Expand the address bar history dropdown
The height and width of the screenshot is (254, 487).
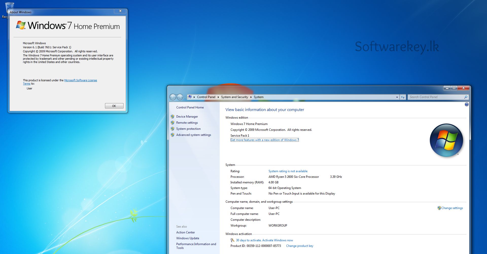397,97
